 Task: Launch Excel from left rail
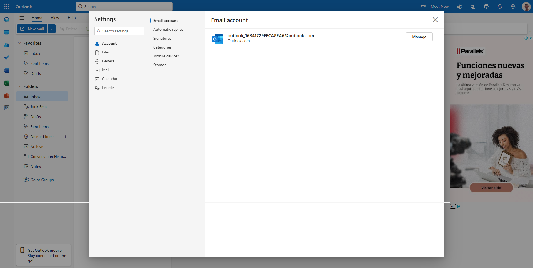coord(7,83)
